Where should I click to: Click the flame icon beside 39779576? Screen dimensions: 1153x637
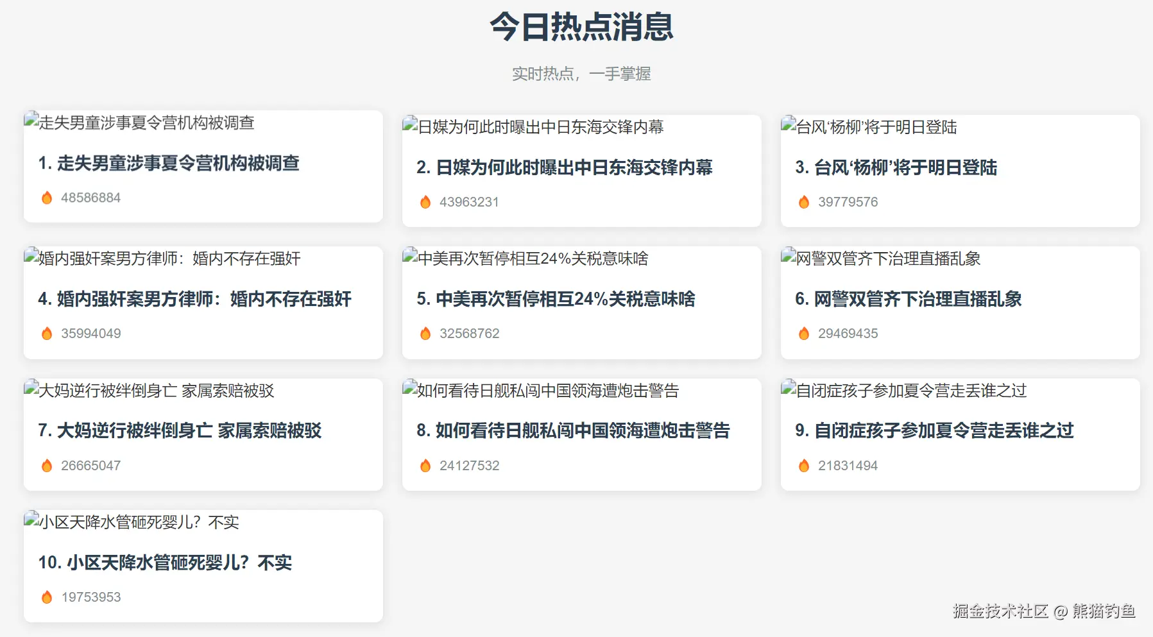tap(804, 202)
